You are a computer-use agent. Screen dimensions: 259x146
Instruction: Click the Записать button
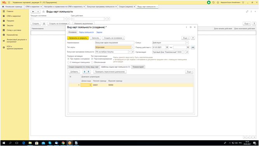pos(96,38)
